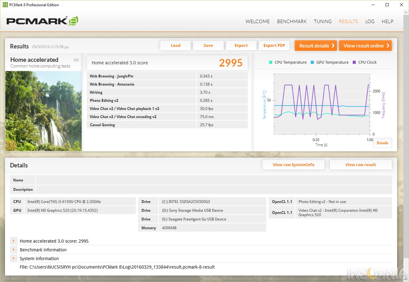Select Video Chat playback 1 v2 row
409x282 pixels.
point(167,109)
